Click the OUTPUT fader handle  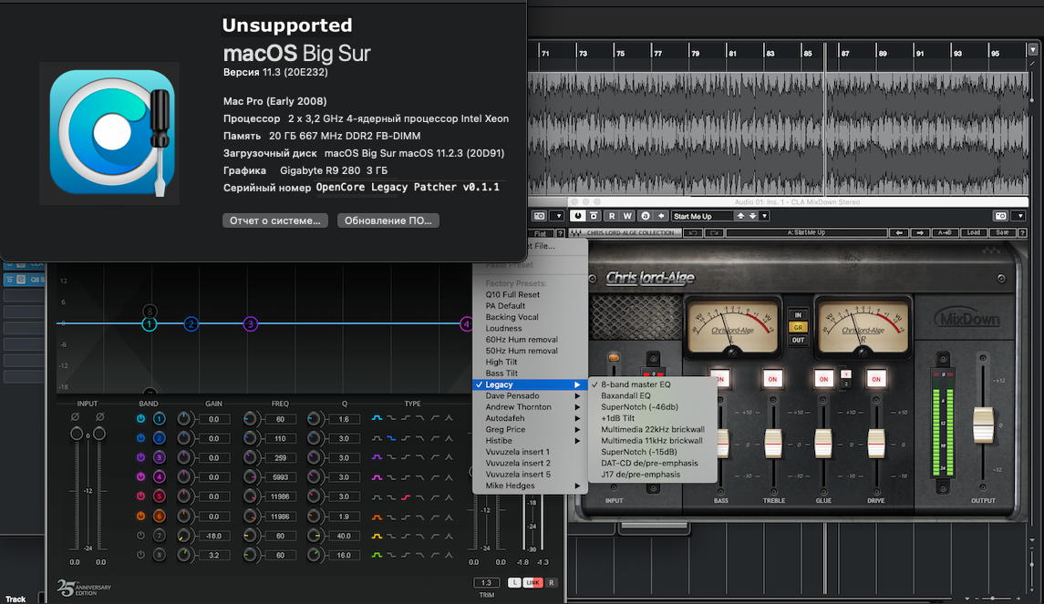pos(982,425)
